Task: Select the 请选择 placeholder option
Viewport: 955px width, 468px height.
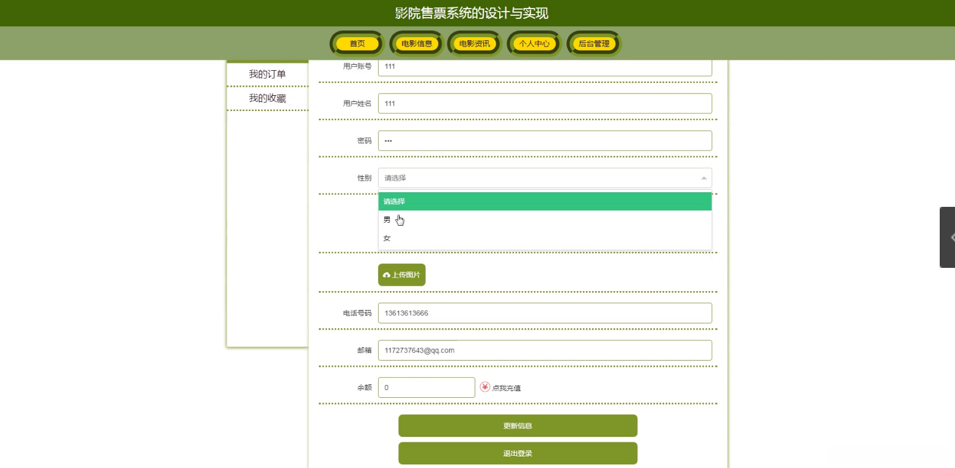Action: (x=545, y=201)
